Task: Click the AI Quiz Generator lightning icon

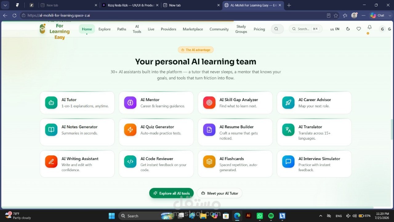Action: coord(130,130)
